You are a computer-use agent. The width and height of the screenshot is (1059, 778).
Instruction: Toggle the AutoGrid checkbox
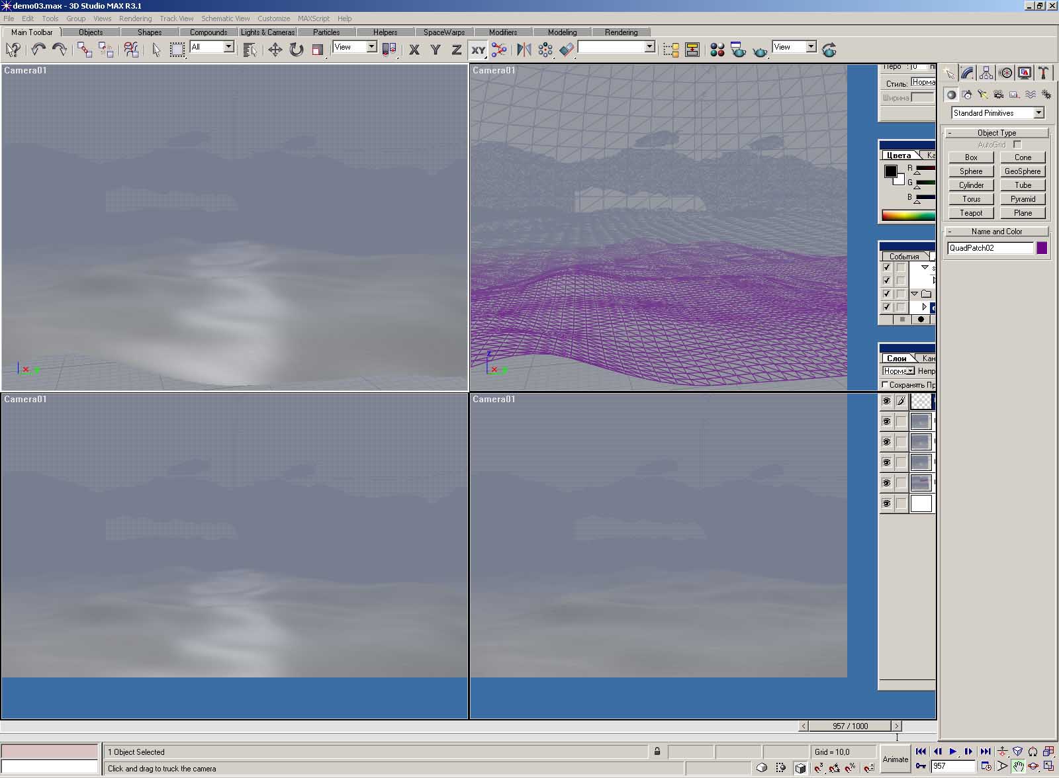tap(1017, 144)
